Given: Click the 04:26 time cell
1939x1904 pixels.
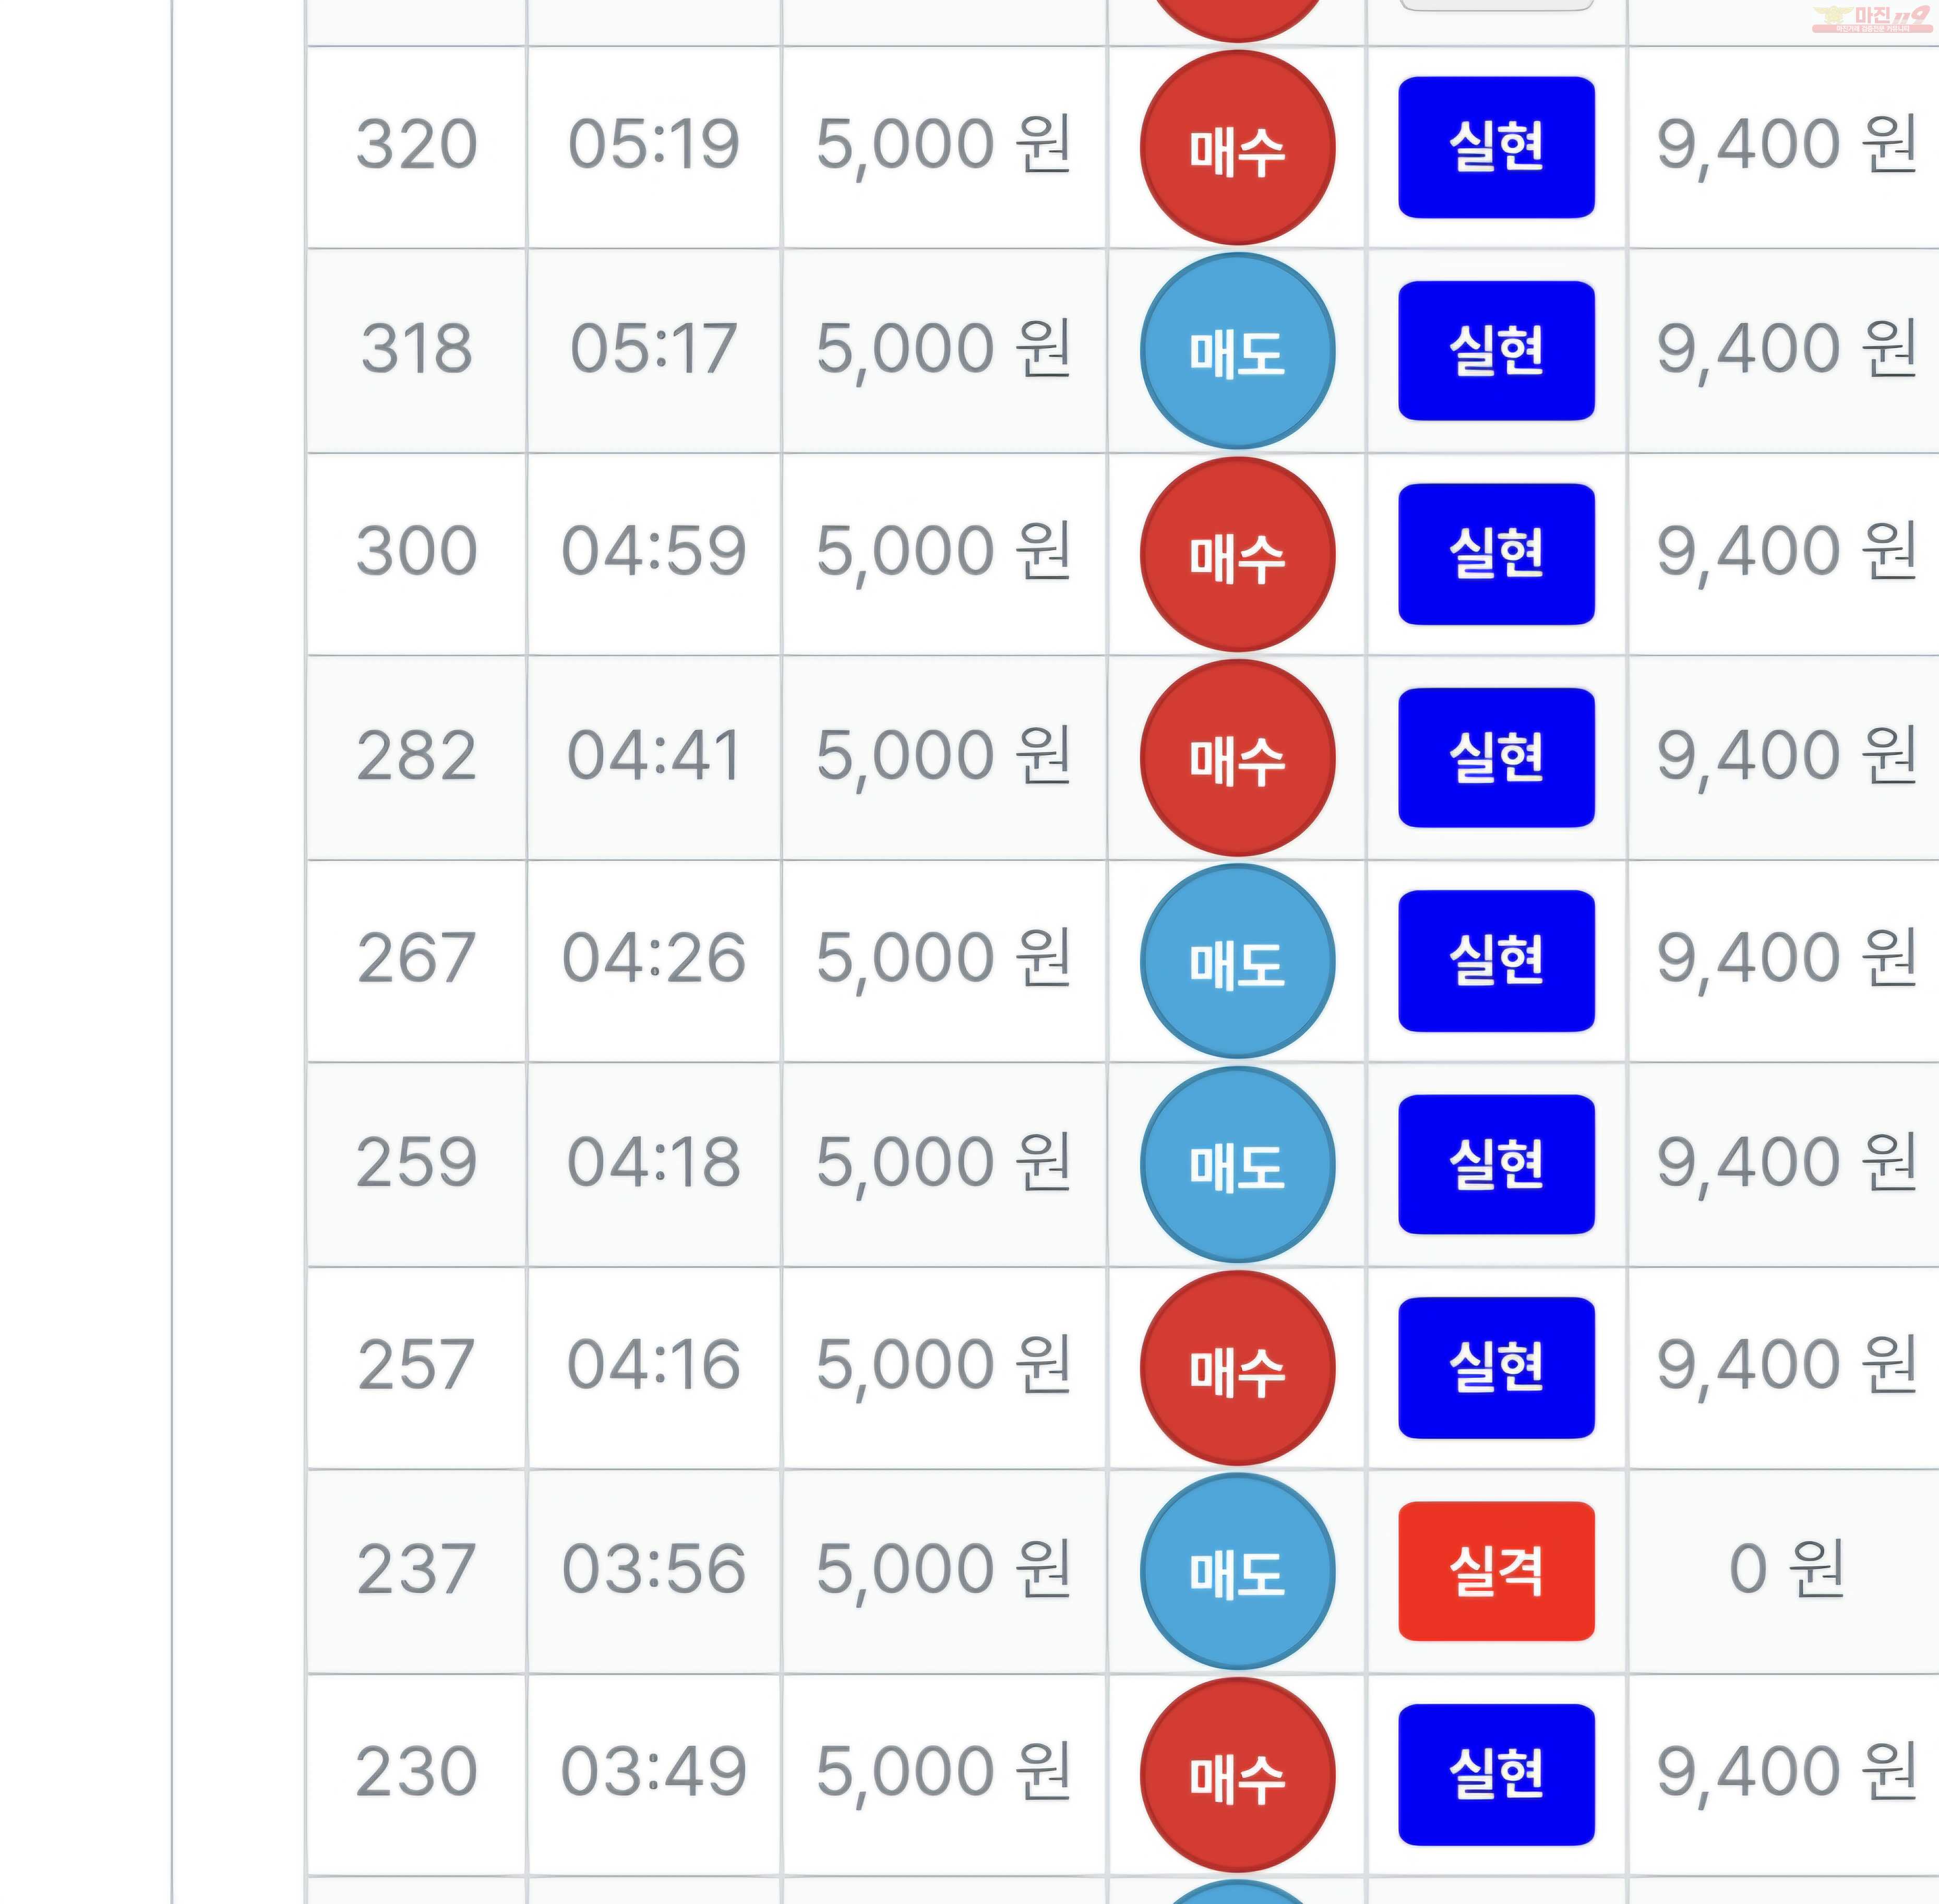Looking at the screenshot, I should [x=654, y=960].
